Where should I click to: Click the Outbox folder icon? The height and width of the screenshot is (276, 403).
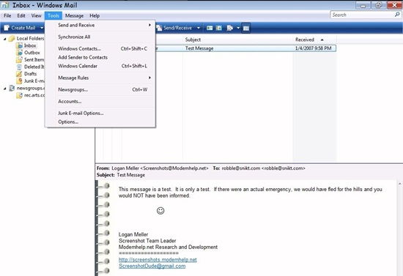tap(19, 53)
